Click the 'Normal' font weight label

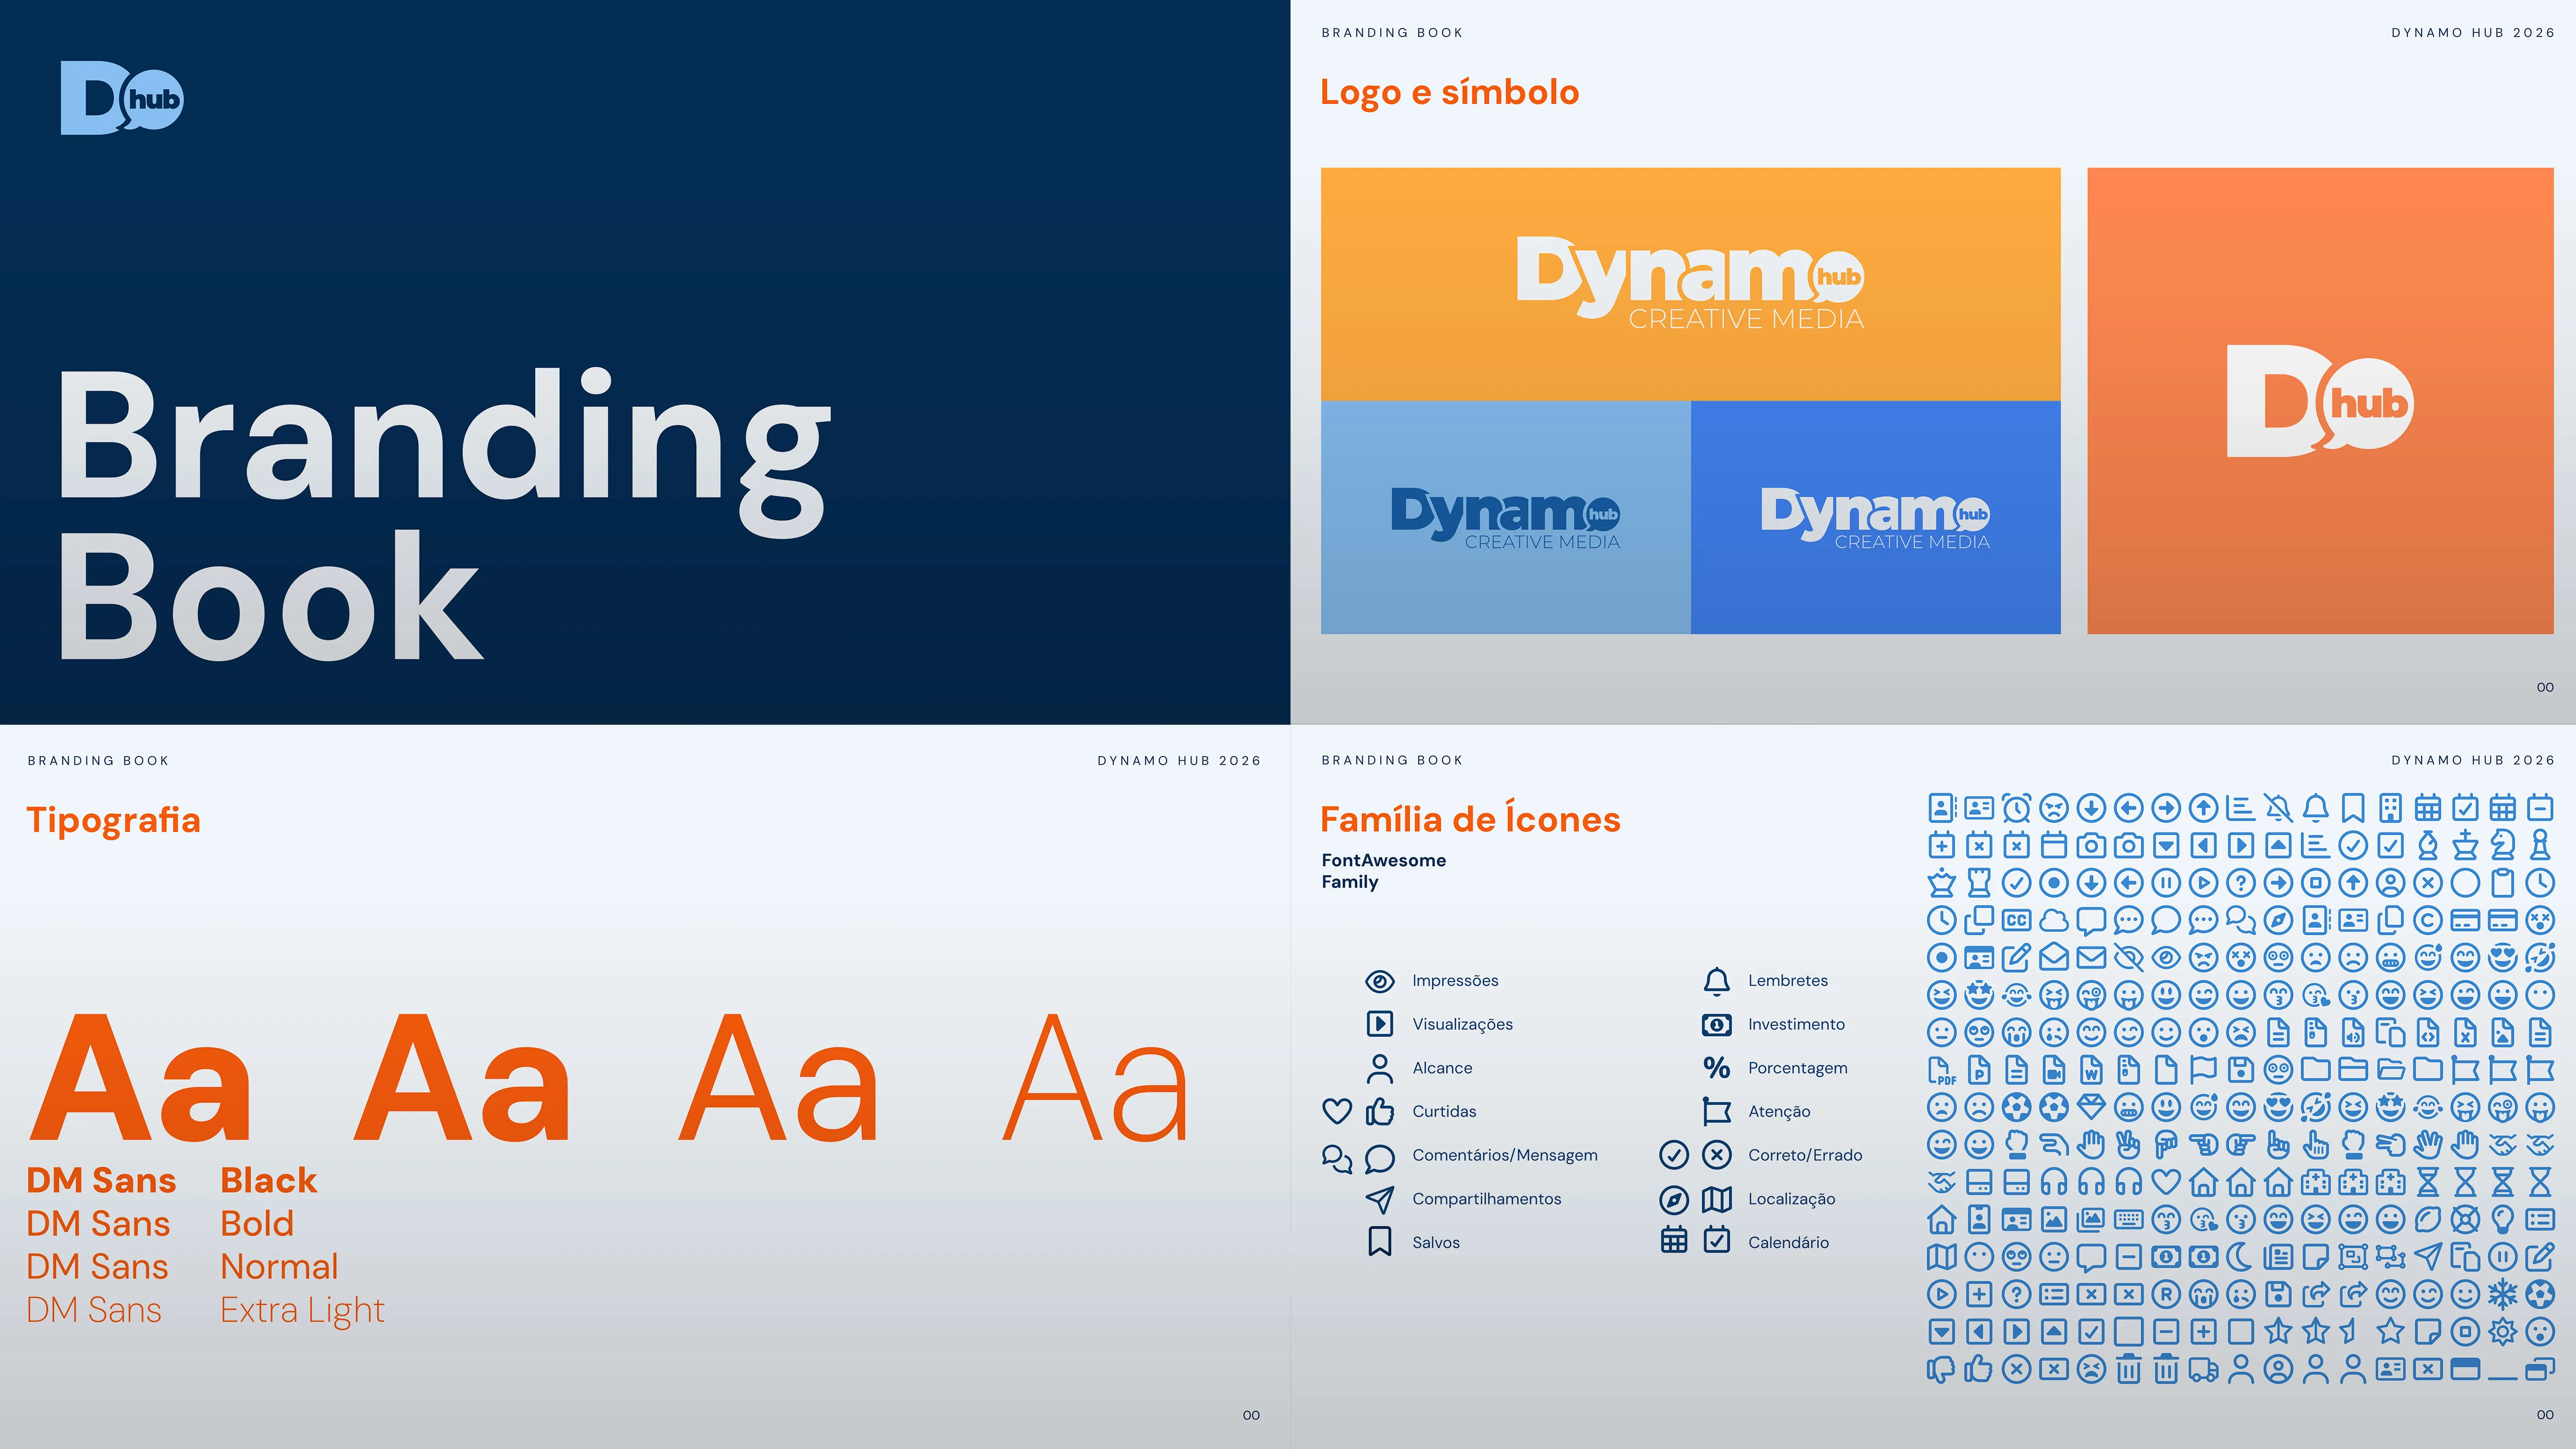pyautogui.click(x=279, y=1266)
